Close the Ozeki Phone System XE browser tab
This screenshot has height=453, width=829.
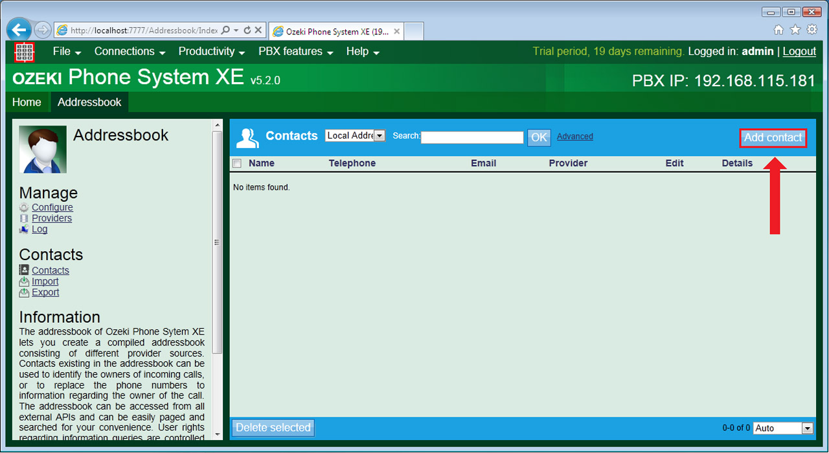pyautogui.click(x=397, y=30)
